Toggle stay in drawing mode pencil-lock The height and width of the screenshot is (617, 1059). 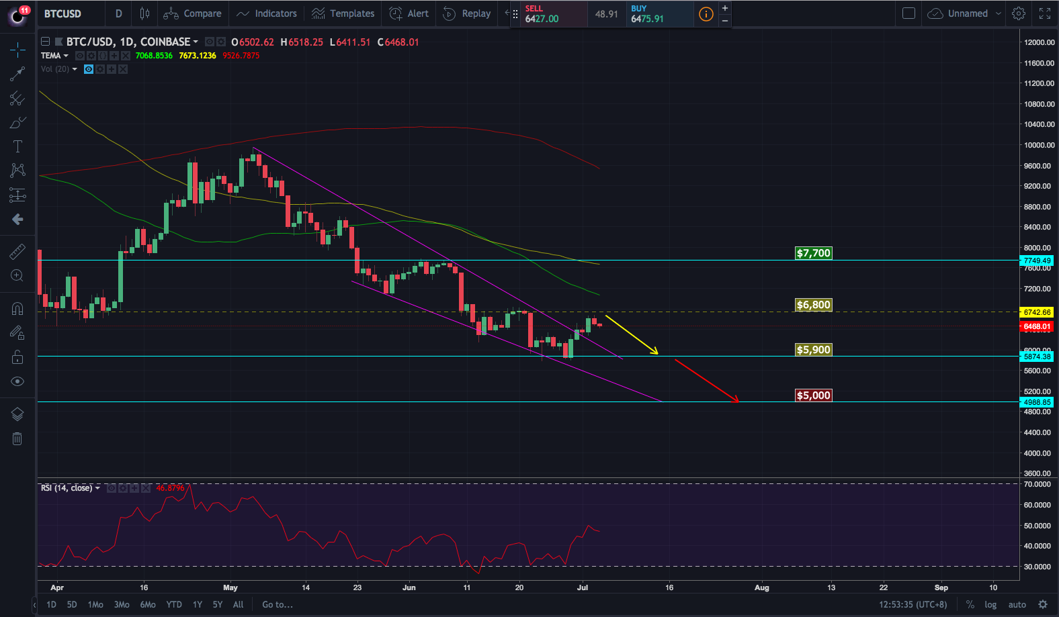17,332
